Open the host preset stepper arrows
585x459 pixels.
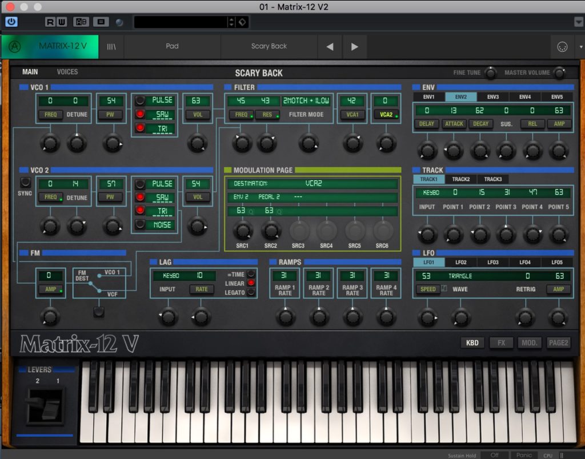pos(231,22)
